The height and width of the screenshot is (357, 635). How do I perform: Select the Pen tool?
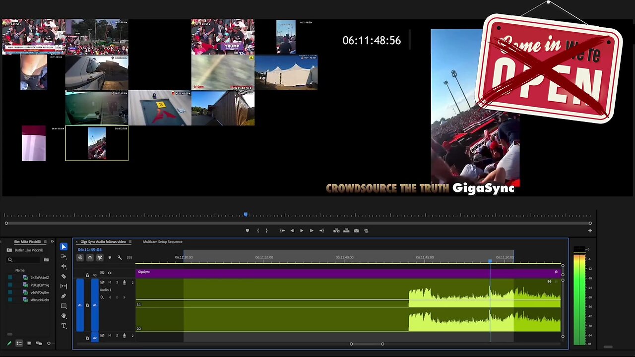tap(63, 296)
